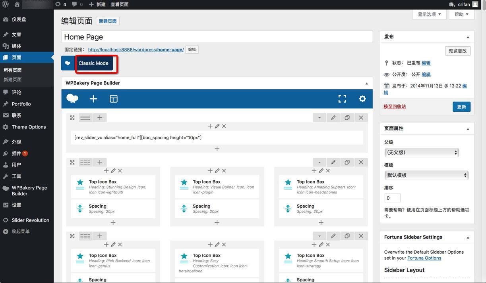Open the Fortuna Options link
This screenshot has height=283, width=486.
click(424, 258)
